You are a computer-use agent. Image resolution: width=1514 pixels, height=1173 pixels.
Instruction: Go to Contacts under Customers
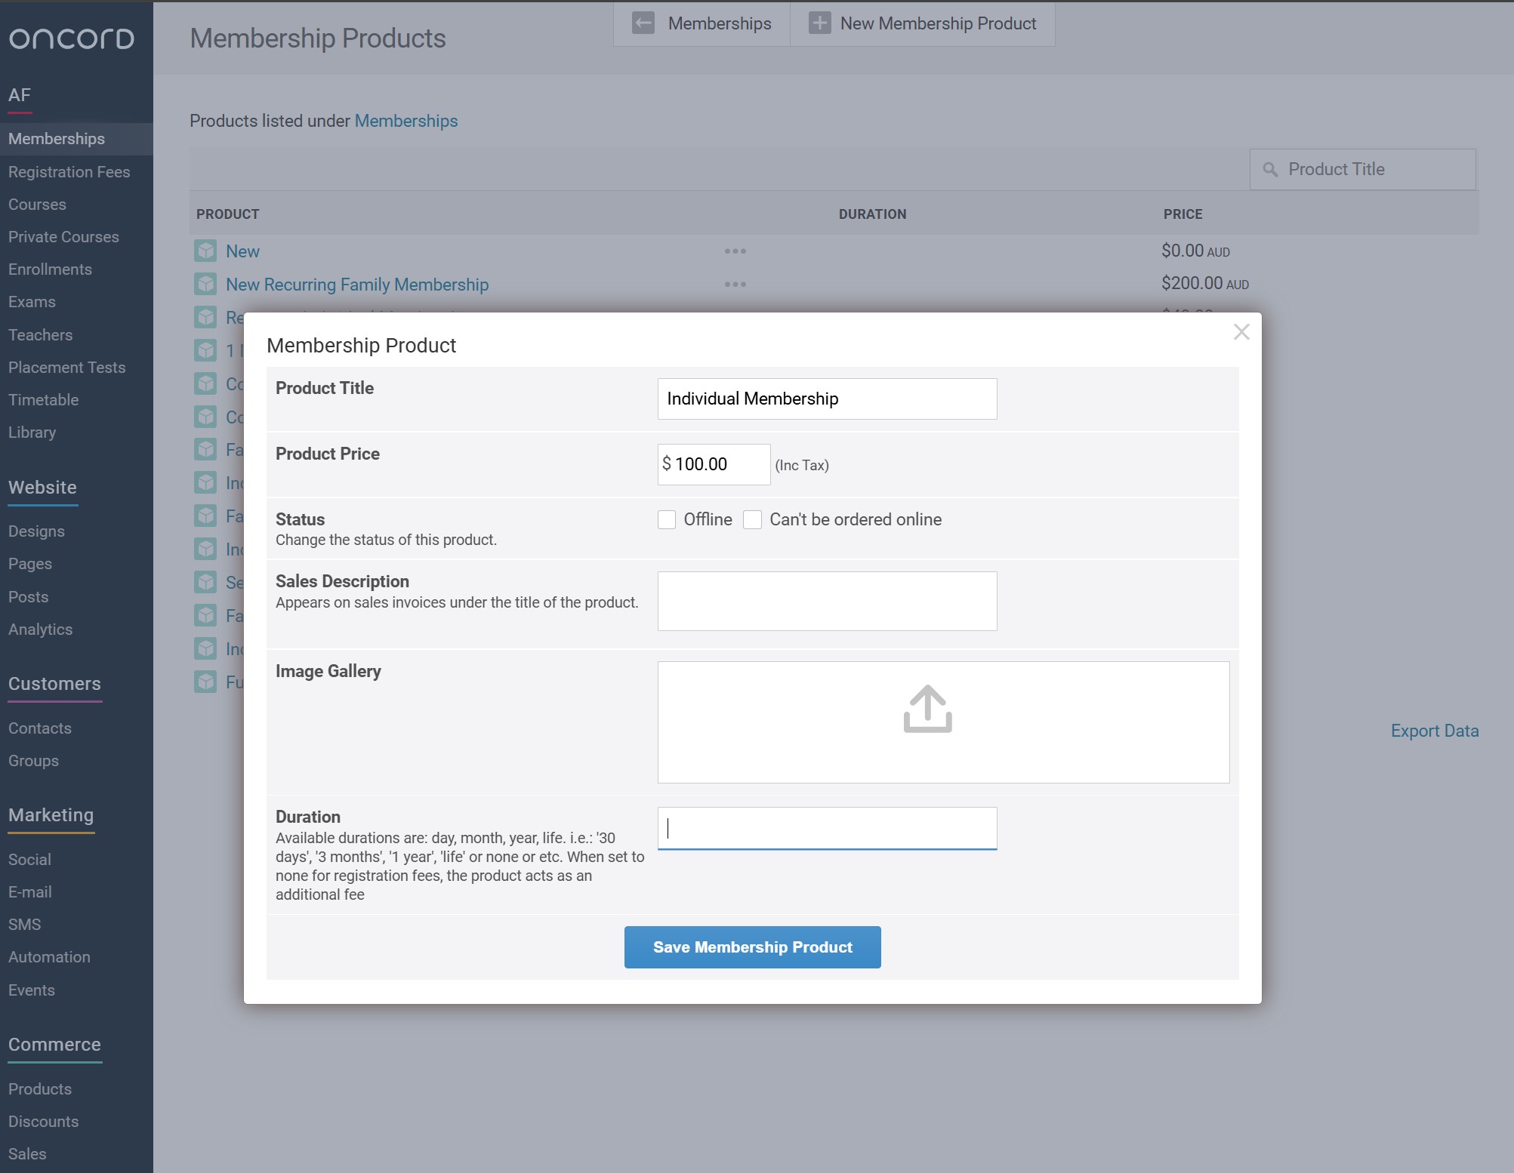pos(40,728)
